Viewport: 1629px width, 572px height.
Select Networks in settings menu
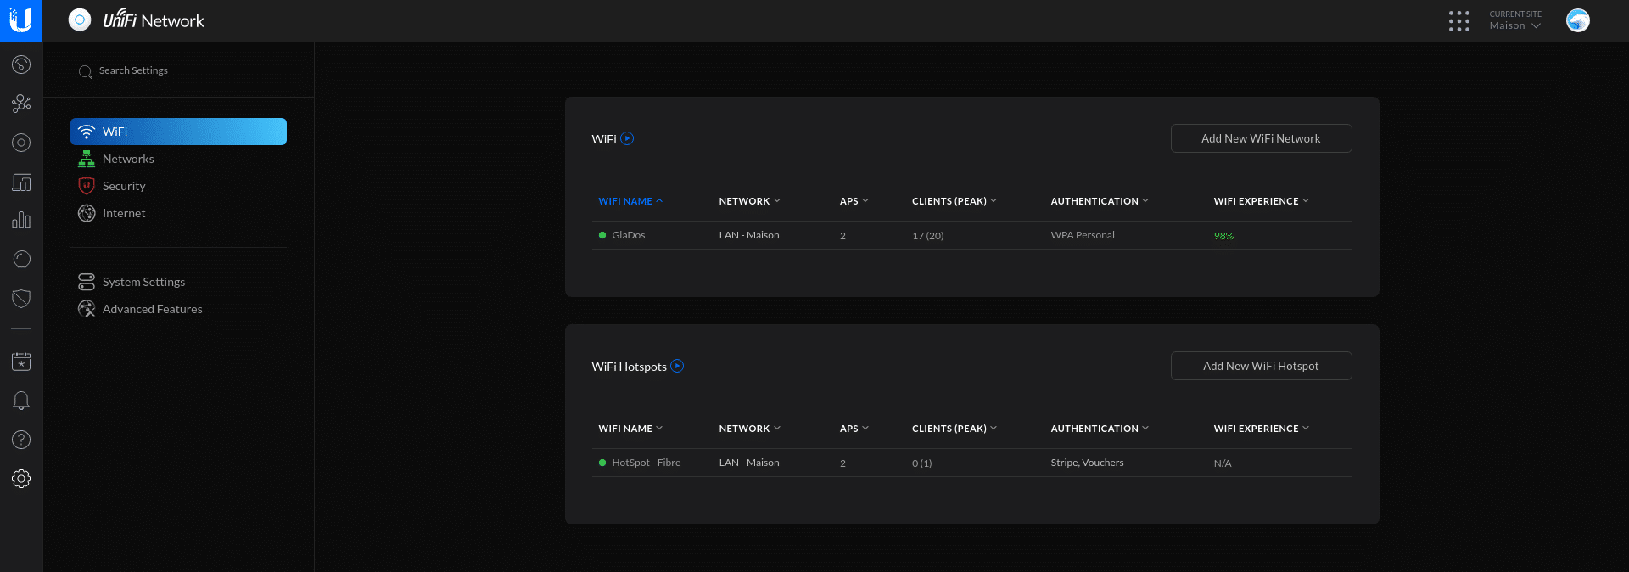(128, 159)
